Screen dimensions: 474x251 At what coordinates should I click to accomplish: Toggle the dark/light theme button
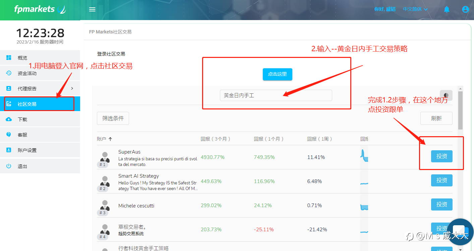coord(446,95)
